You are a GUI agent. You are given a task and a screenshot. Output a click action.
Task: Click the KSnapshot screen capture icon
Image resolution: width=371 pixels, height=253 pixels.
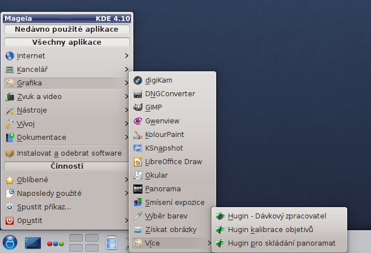tap(138, 148)
